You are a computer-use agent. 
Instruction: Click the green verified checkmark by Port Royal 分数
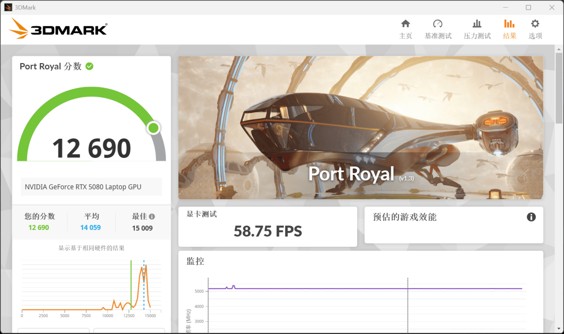click(90, 66)
